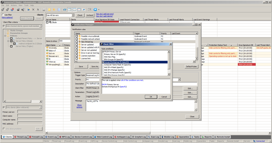Click the Items to show input field
Image resolution: width=272 pixels, height=143 pixels.
point(64,41)
